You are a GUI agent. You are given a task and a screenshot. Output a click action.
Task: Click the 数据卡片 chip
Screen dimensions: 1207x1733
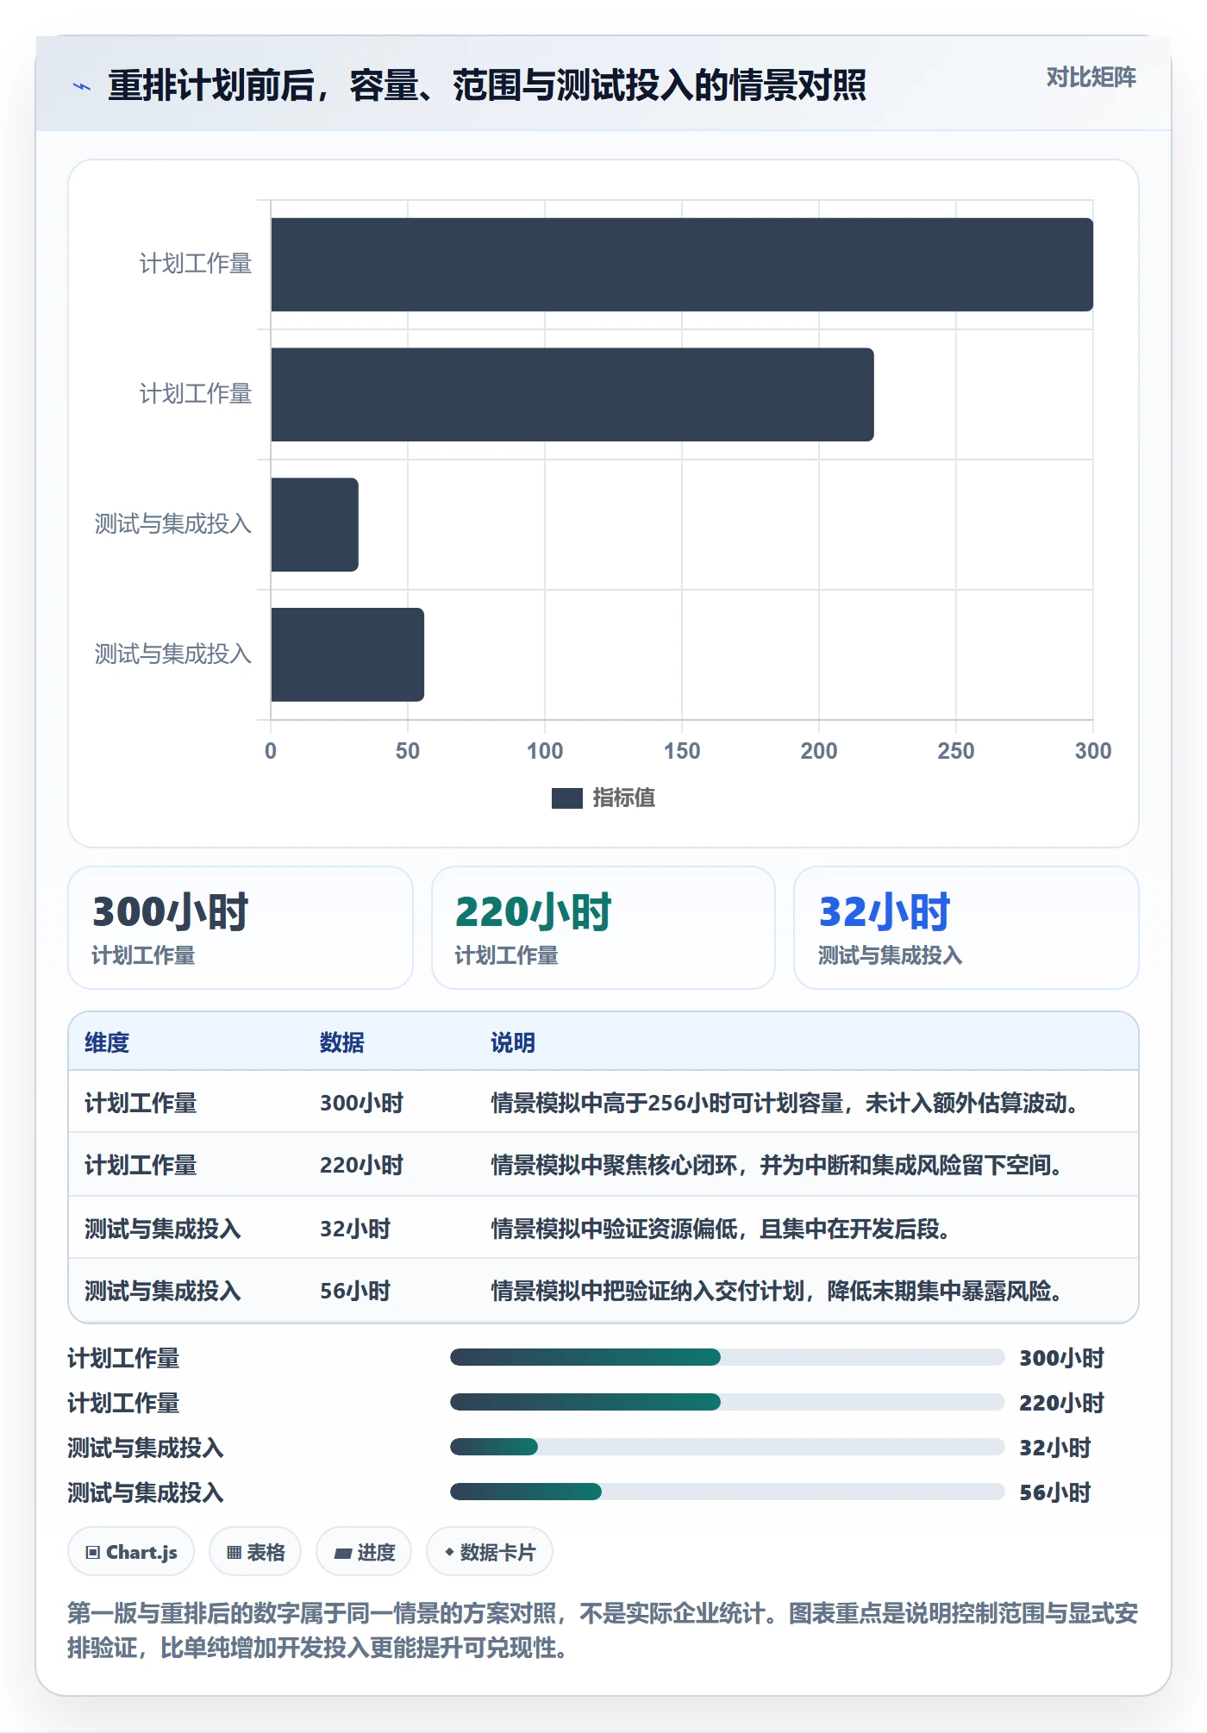[x=490, y=1552]
